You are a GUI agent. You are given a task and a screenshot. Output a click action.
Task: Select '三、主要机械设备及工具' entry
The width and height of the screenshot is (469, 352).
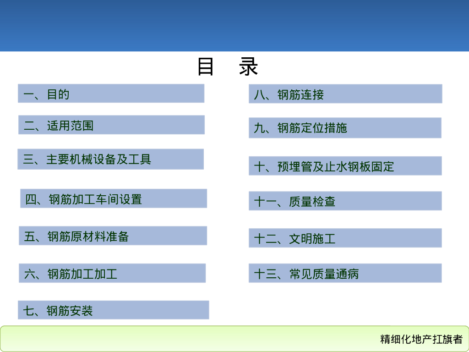tap(111, 159)
